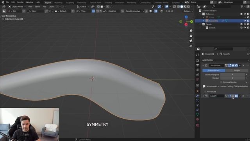Open the Global transform orientation dropdown
Viewport: 250px width, 141px height.
(83, 7)
